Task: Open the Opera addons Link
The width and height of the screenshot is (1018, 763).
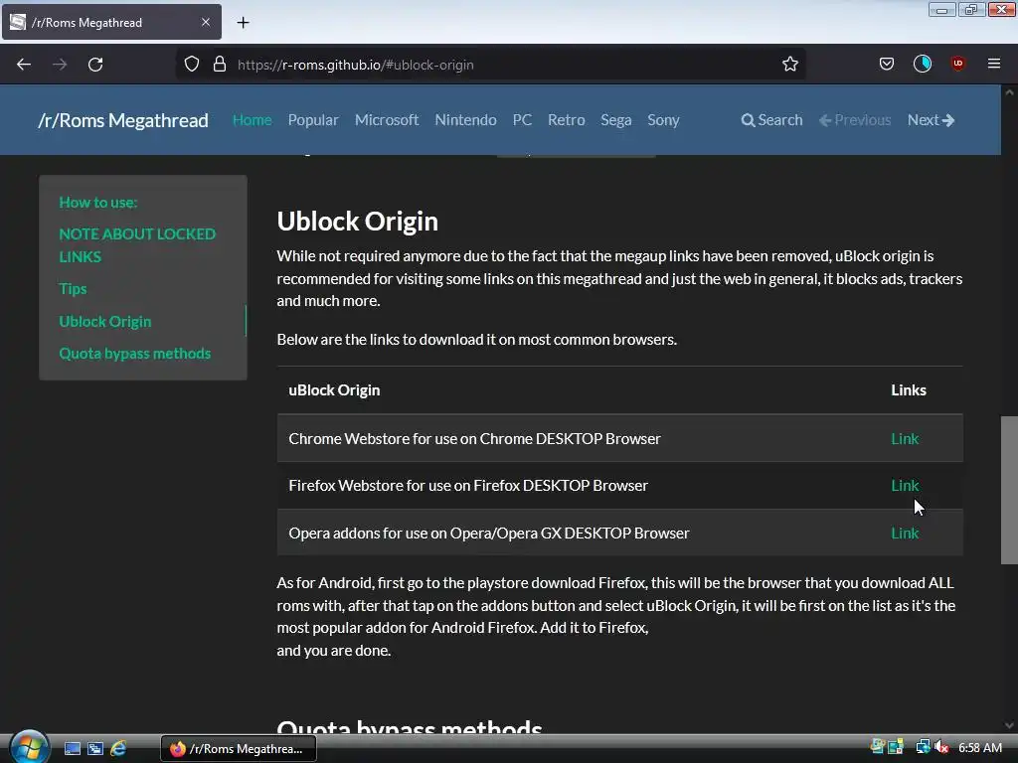Action: [905, 533]
